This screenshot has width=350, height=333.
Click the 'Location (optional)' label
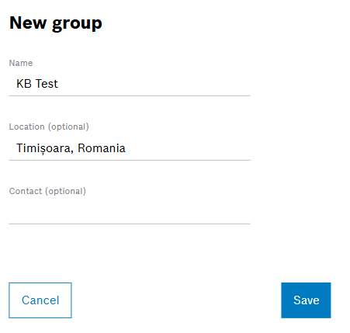tap(49, 127)
